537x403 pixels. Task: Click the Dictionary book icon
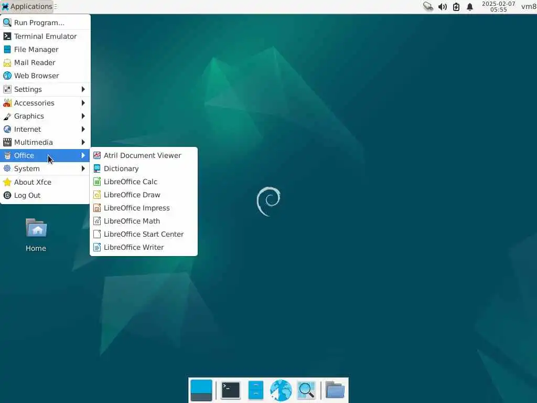97,168
